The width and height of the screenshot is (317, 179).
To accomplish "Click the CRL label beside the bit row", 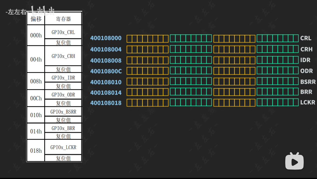I will click(306, 38).
